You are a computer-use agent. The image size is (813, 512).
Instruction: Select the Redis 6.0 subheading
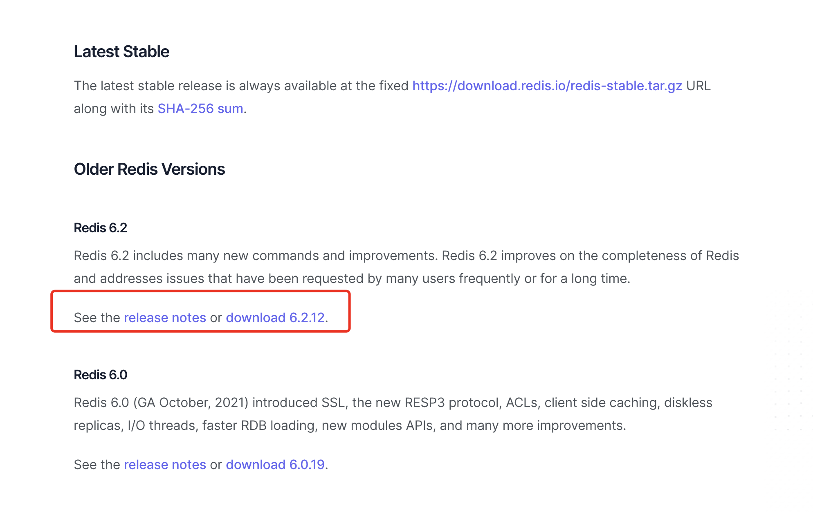tap(101, 375)
